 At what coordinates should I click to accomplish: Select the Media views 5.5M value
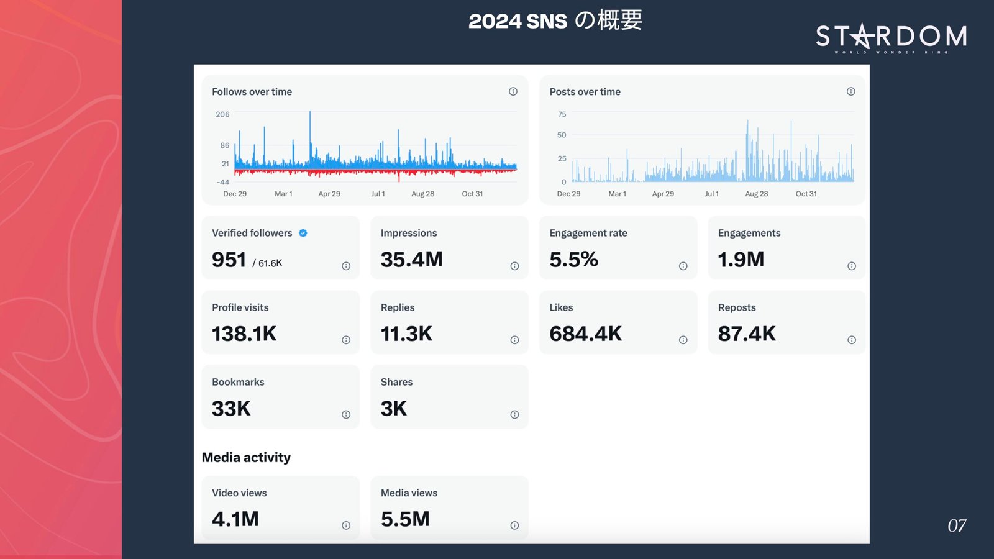(x=405, y=519)
